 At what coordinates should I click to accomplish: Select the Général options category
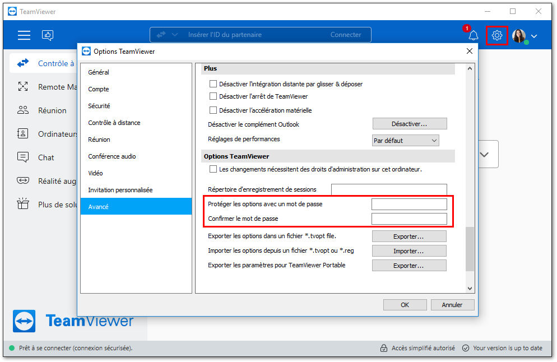[x=136, y=72]
